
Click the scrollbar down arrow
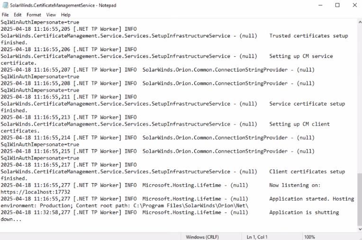[360, 229]
